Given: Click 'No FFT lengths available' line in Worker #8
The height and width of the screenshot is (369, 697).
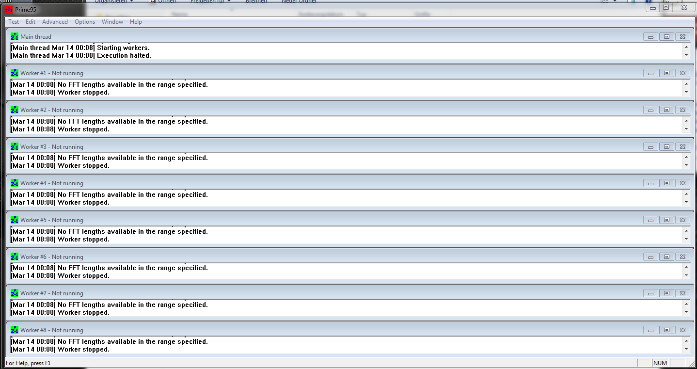Looking at the screenshot, I should (109, 341).
